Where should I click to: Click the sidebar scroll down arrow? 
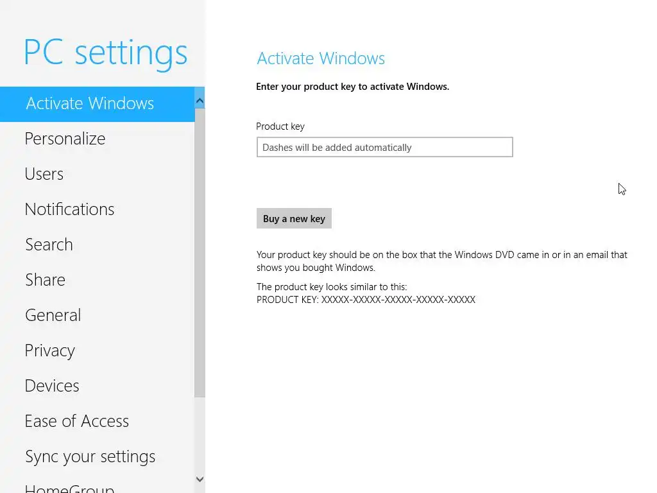(x=200, y=479)
